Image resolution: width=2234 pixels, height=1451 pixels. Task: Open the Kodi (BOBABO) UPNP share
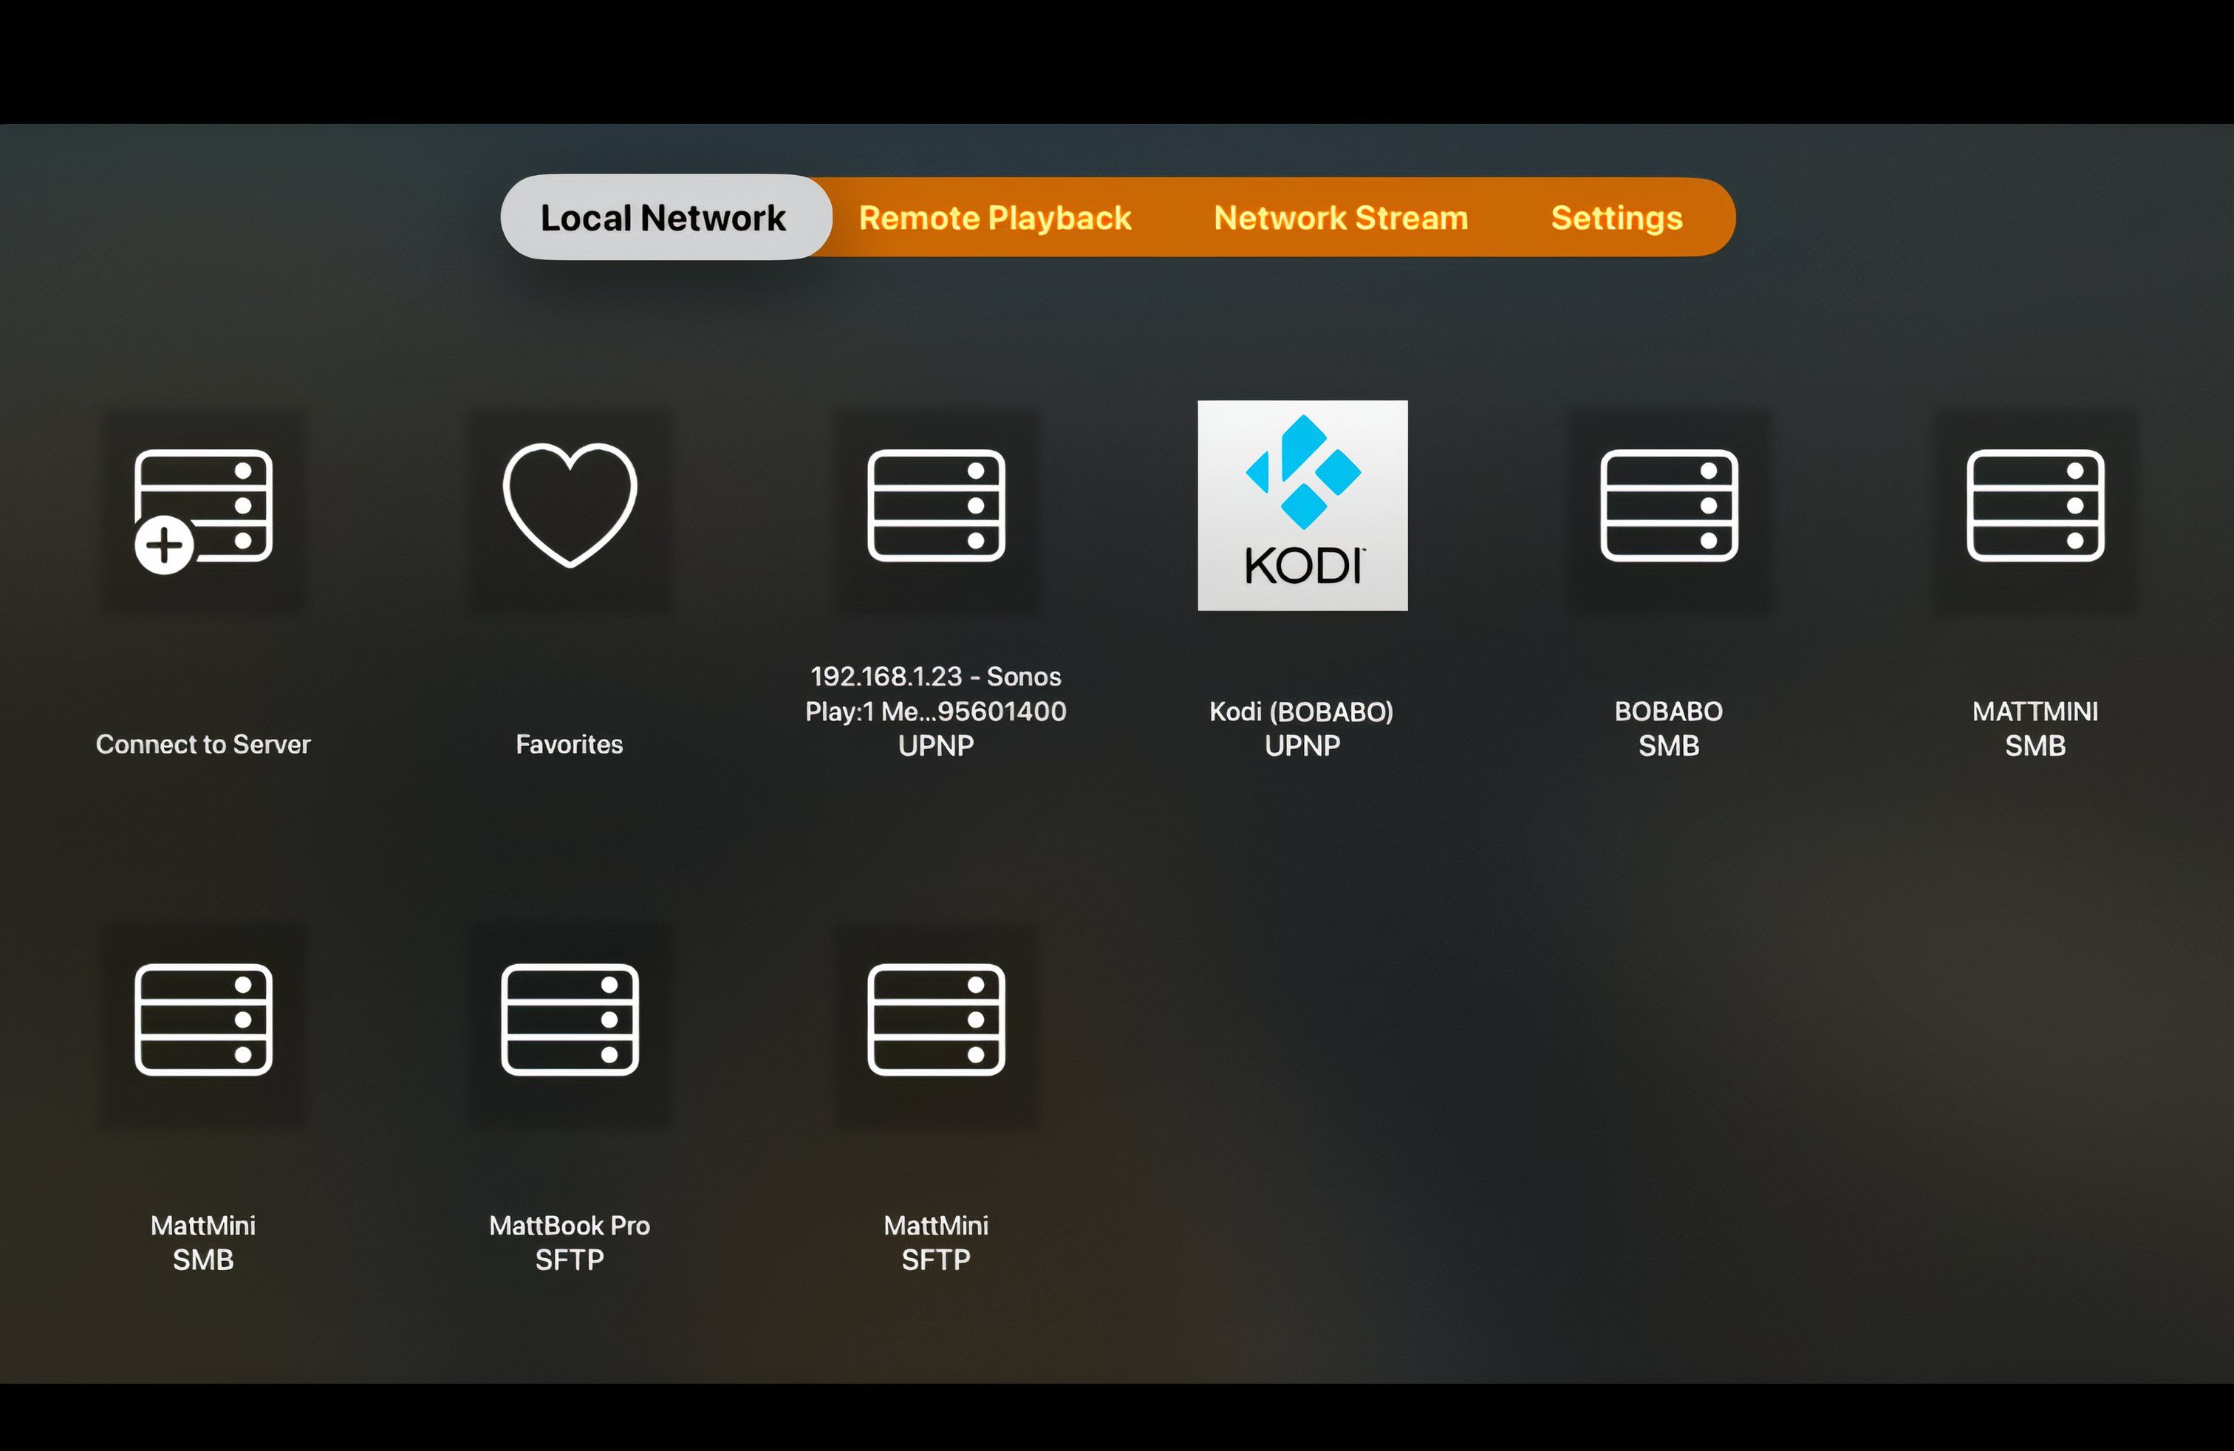coord(1303,506)
